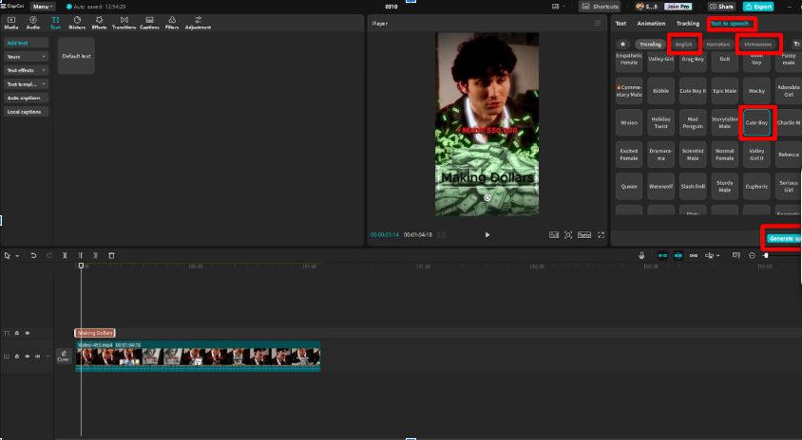Click the layout icon in the title bar
The image size is (802, 440).
point(556,6)
